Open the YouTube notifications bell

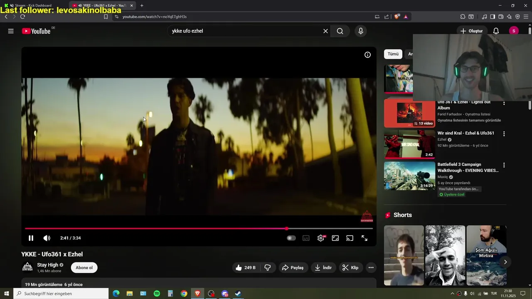tap(496, 31)
